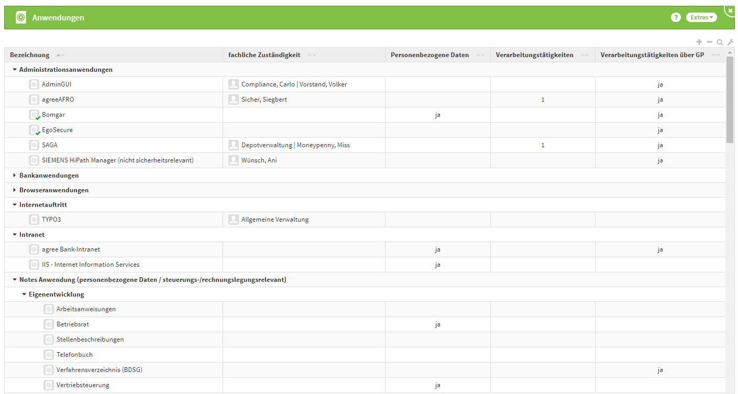Open the table search magnifier icon
The width and height of the screenshot is (738, 394).
(x=720, y=42)
